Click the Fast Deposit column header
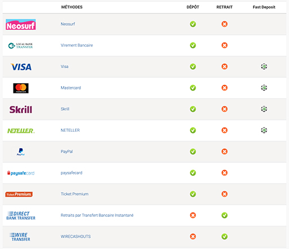 pyautogui.click(x=264, y=7)
